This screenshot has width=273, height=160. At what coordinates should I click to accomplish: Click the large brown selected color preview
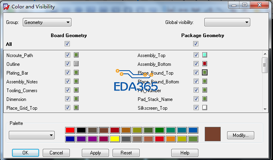click(213, 134)
